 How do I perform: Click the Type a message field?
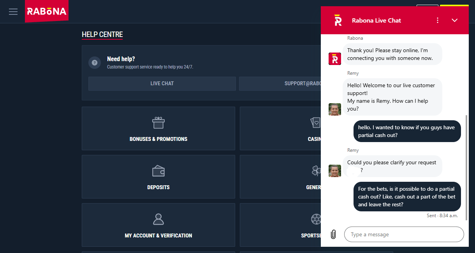click(404, 234)
